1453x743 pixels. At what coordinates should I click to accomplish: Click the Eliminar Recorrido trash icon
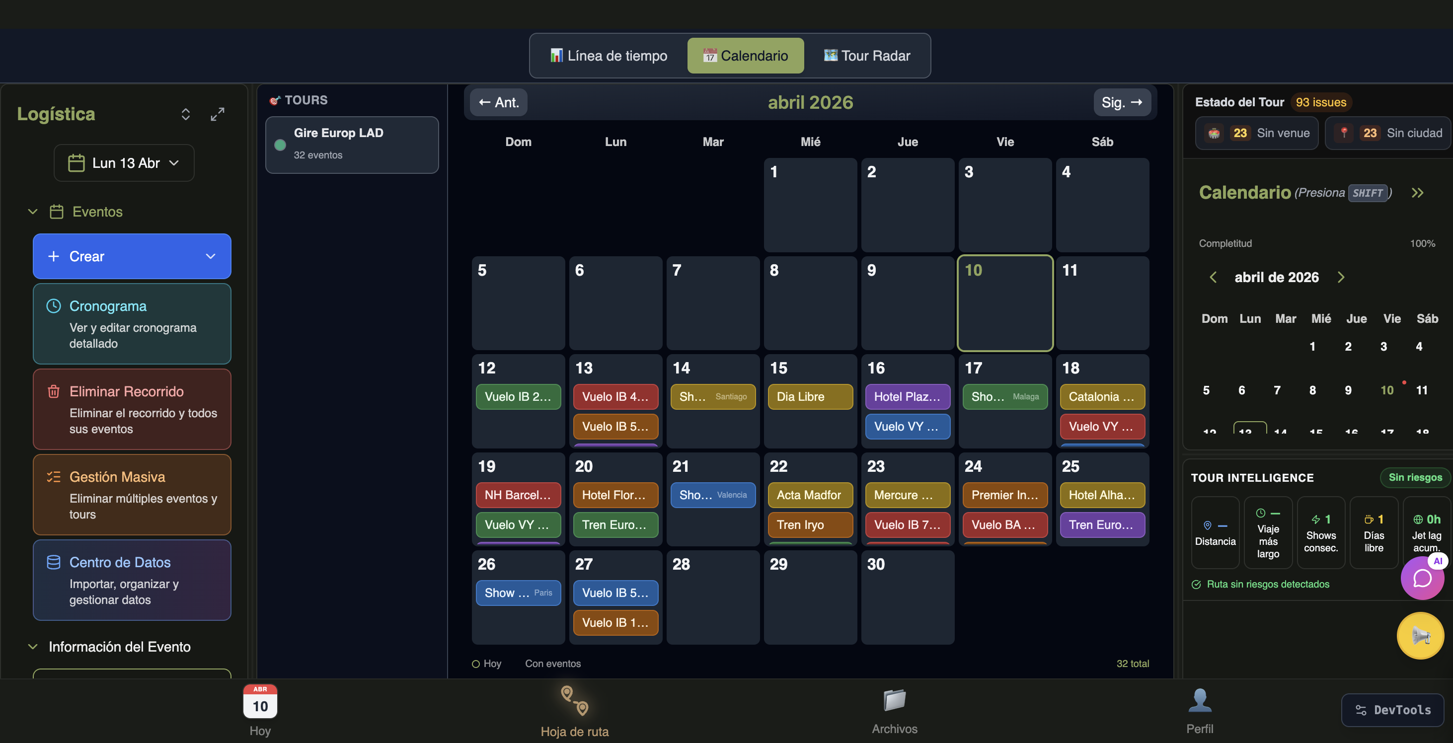click(54, 391)
